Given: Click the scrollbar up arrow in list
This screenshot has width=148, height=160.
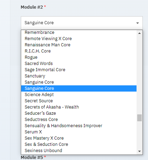Looking at the screenshot, I should [139, 33].
